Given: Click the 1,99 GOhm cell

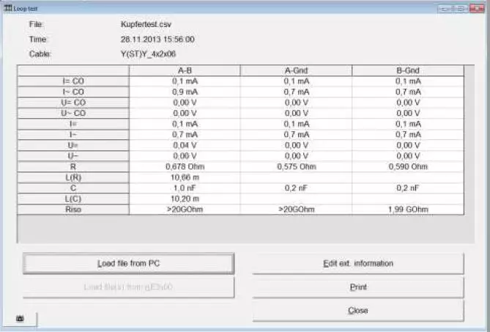Looking at the screenshot, I should coord(408,209).
